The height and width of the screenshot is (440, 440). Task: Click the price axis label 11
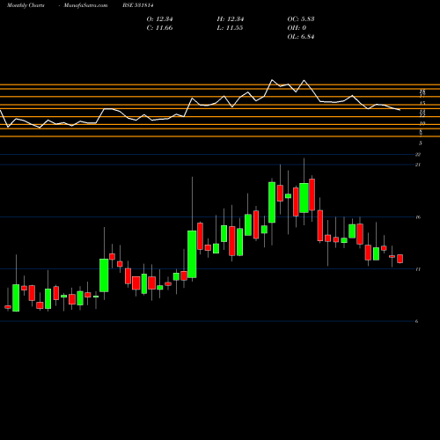tap(418, 269)
